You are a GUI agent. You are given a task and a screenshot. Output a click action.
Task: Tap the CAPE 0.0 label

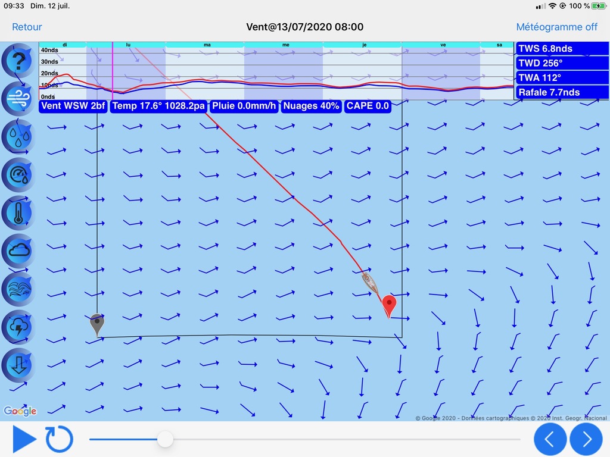point(368,106)
